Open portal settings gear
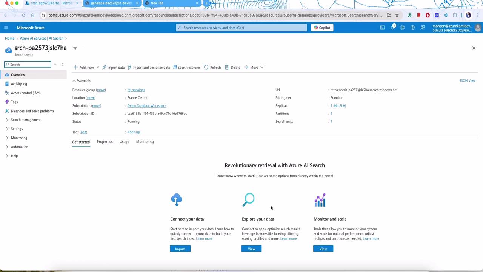The image size is (483, 272). (403, 28)
